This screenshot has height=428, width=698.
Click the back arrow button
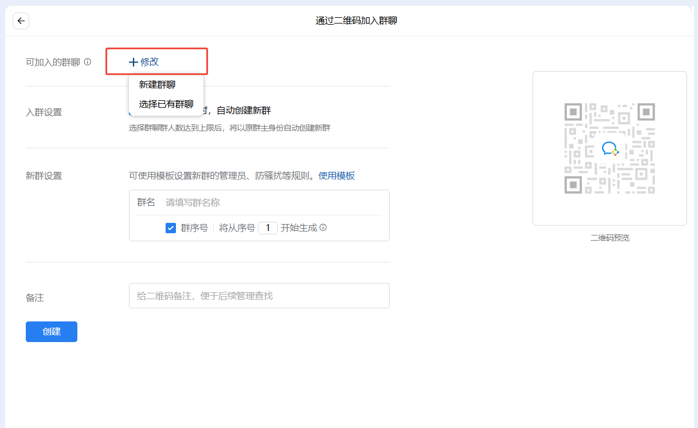click(21, 21)
